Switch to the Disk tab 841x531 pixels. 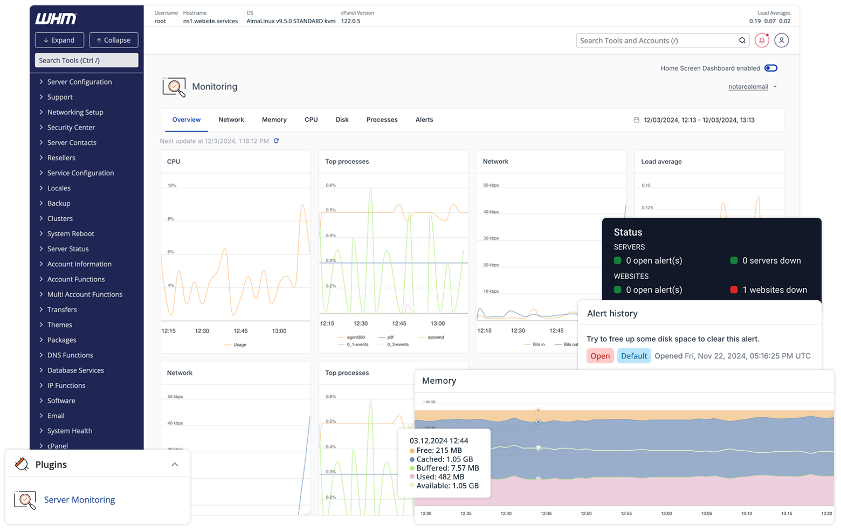[x=342, y=120]
